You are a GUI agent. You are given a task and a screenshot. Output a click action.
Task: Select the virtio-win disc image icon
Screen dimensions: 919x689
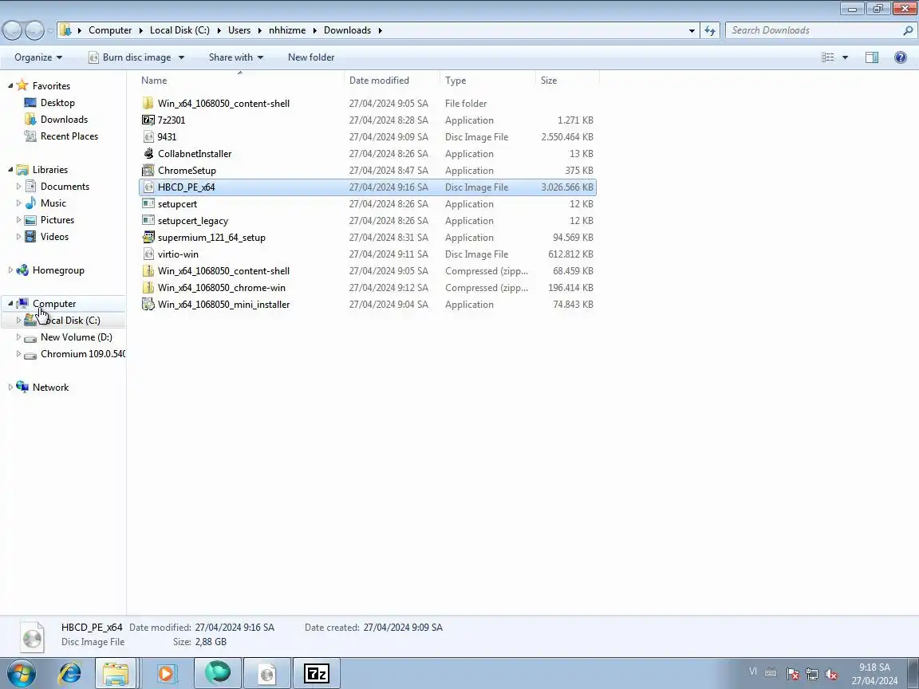[x=148, y=254]
